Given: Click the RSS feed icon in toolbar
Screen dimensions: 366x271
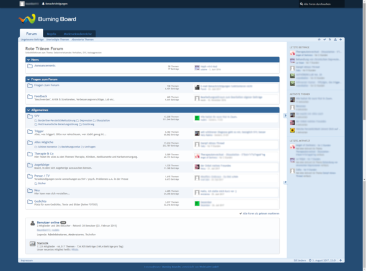Looking at the screenshot, I should (x=330, y=40).
